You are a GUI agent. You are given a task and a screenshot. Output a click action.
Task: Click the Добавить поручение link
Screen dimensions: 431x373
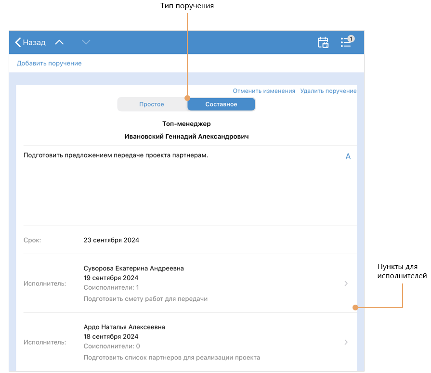[x=49, y=63]
